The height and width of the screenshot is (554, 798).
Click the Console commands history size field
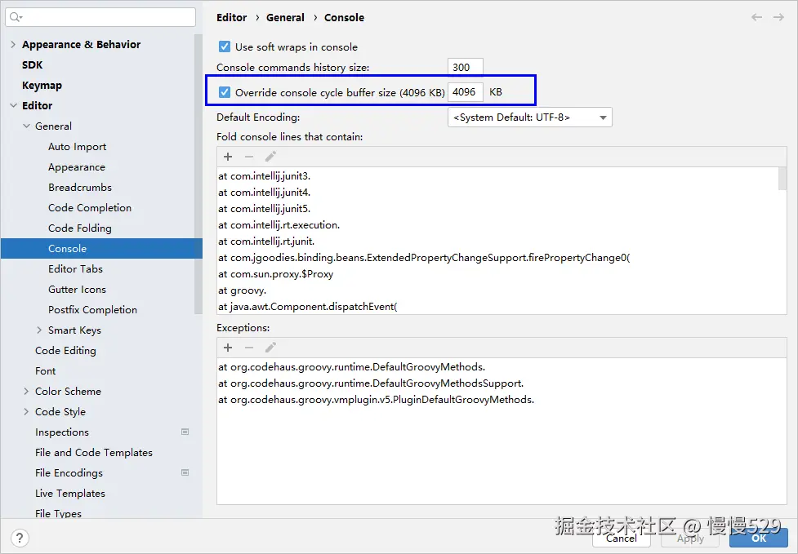[466, 67]
